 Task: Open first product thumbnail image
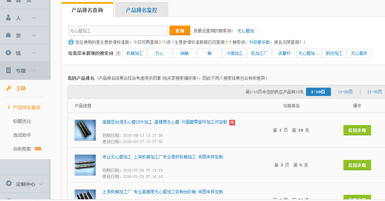[x=85, y=130]
